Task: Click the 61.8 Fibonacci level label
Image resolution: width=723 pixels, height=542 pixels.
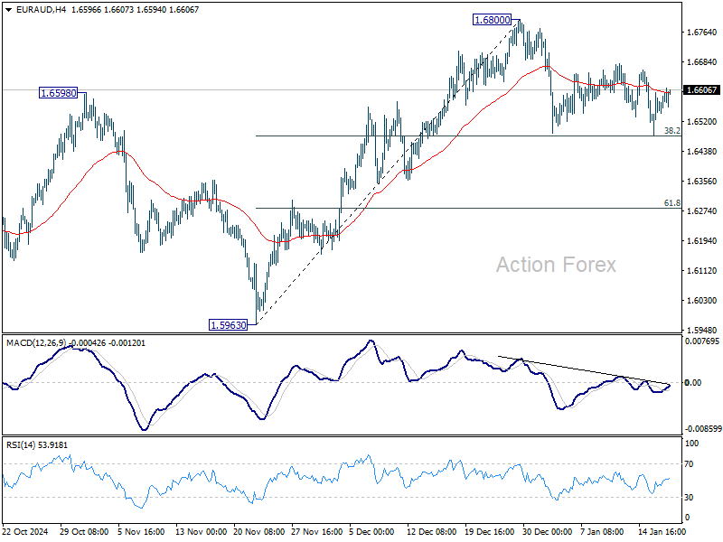Action: 671,202
